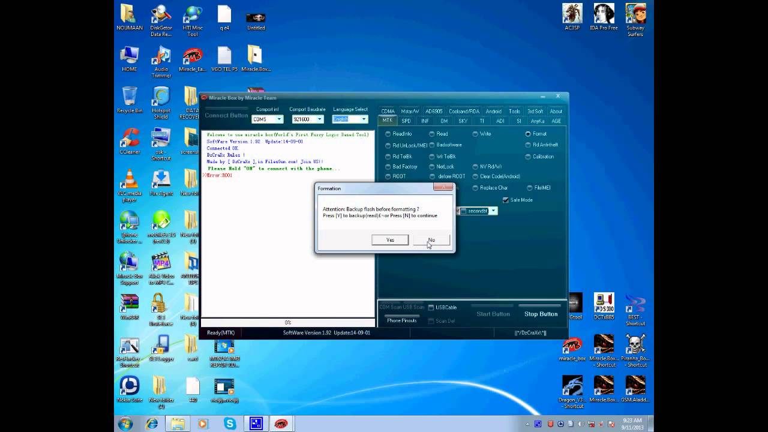
Task: Open the DiskGetor Data Recovery desktop icon
Action: pyautogui.click(x=161, y=20)
